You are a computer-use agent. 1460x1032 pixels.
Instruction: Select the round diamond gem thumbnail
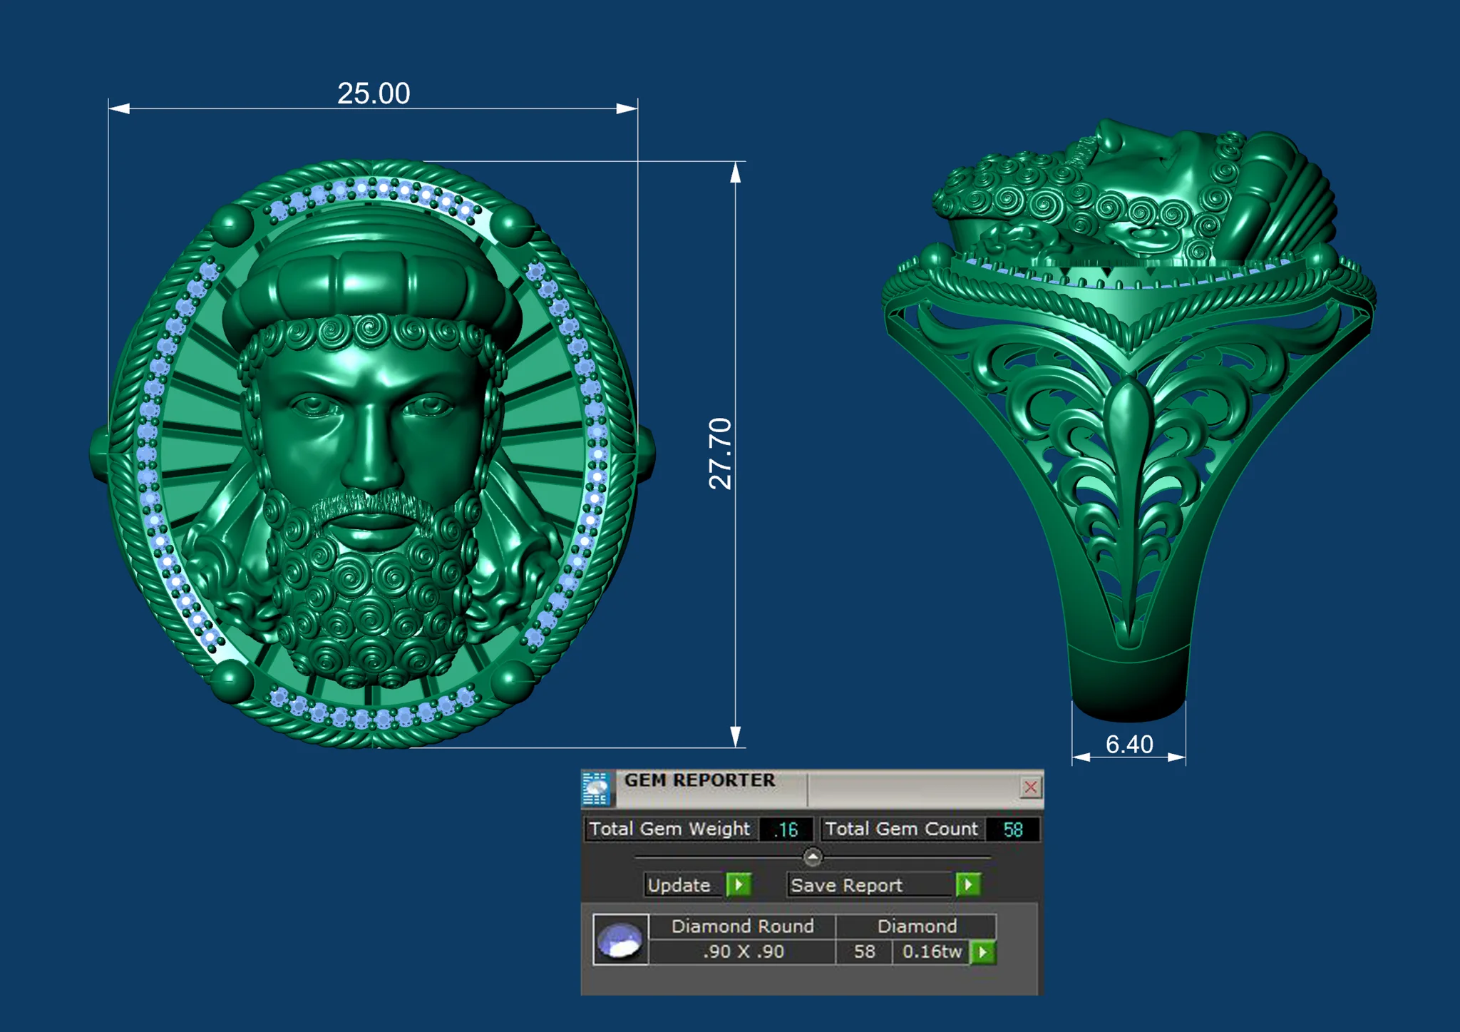(620, 939)
